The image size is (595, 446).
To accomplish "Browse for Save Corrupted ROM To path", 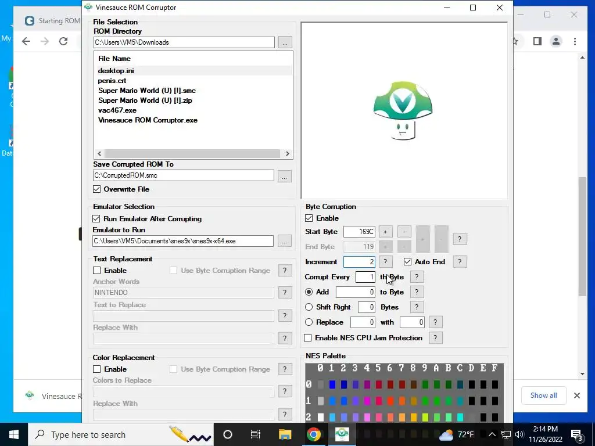I will pyautogui.click(x=285, y=176).
